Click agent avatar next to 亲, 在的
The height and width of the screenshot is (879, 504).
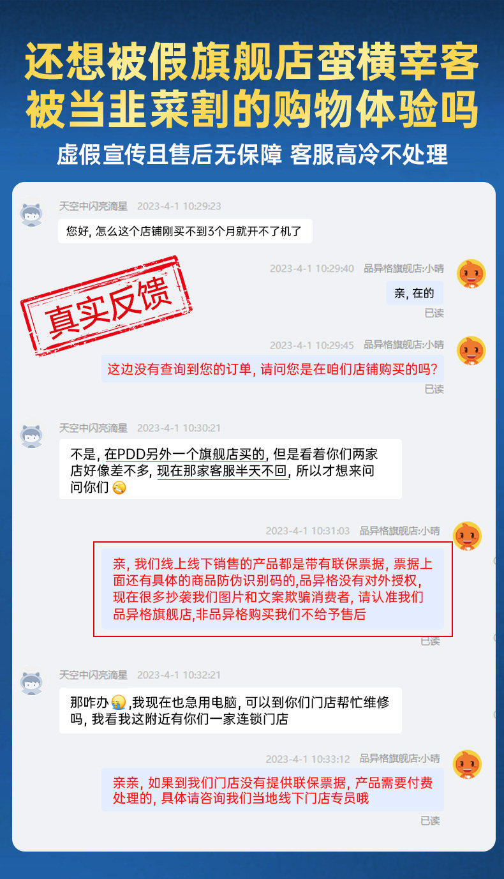[x=471, y=274]
